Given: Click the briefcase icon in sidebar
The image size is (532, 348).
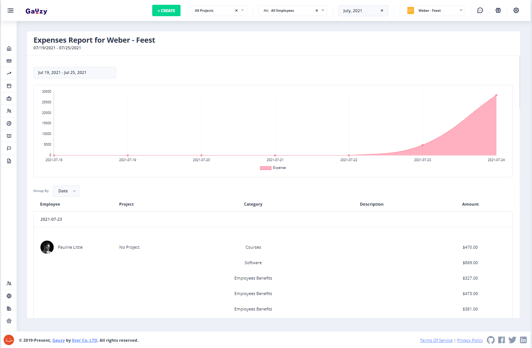Looking at the screenshot, I should click(9, 99).
